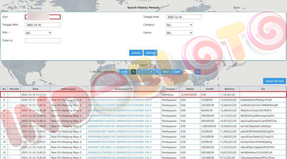Go to the First page
Image resolution: width=287 pixels, height=159 pixels.
124,72
